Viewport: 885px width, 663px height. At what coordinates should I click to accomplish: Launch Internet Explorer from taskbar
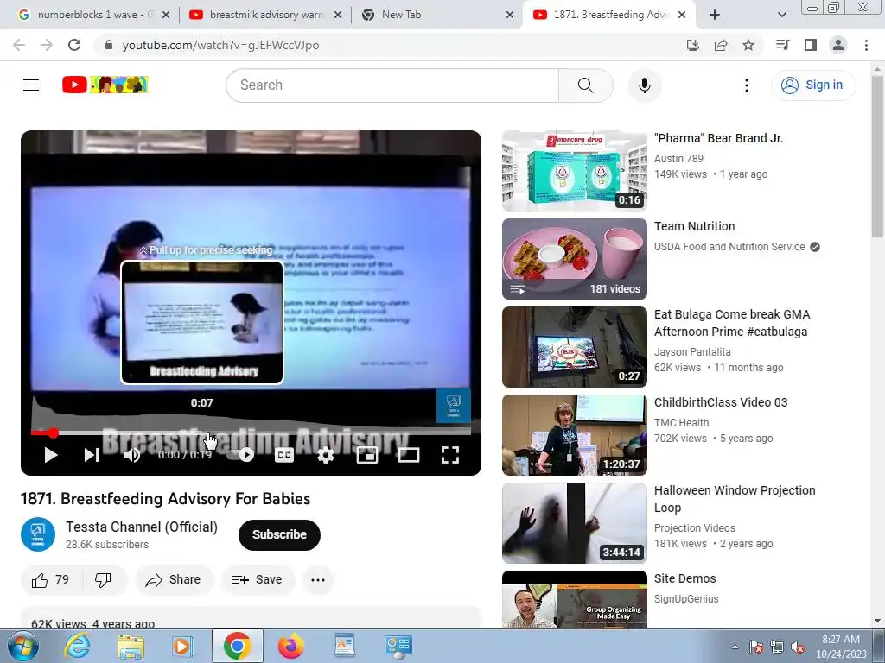[77, 647]
